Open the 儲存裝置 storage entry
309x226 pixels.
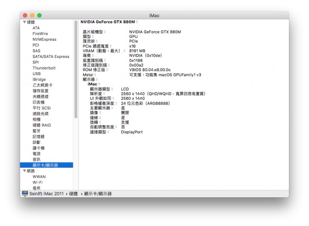point(40,91)
